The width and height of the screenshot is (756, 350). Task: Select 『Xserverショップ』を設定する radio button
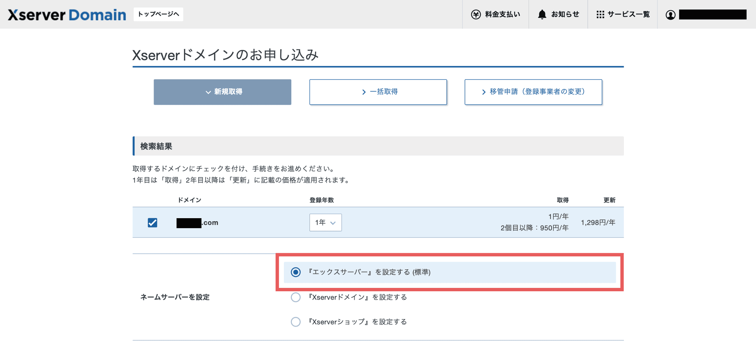pos(296,322)
